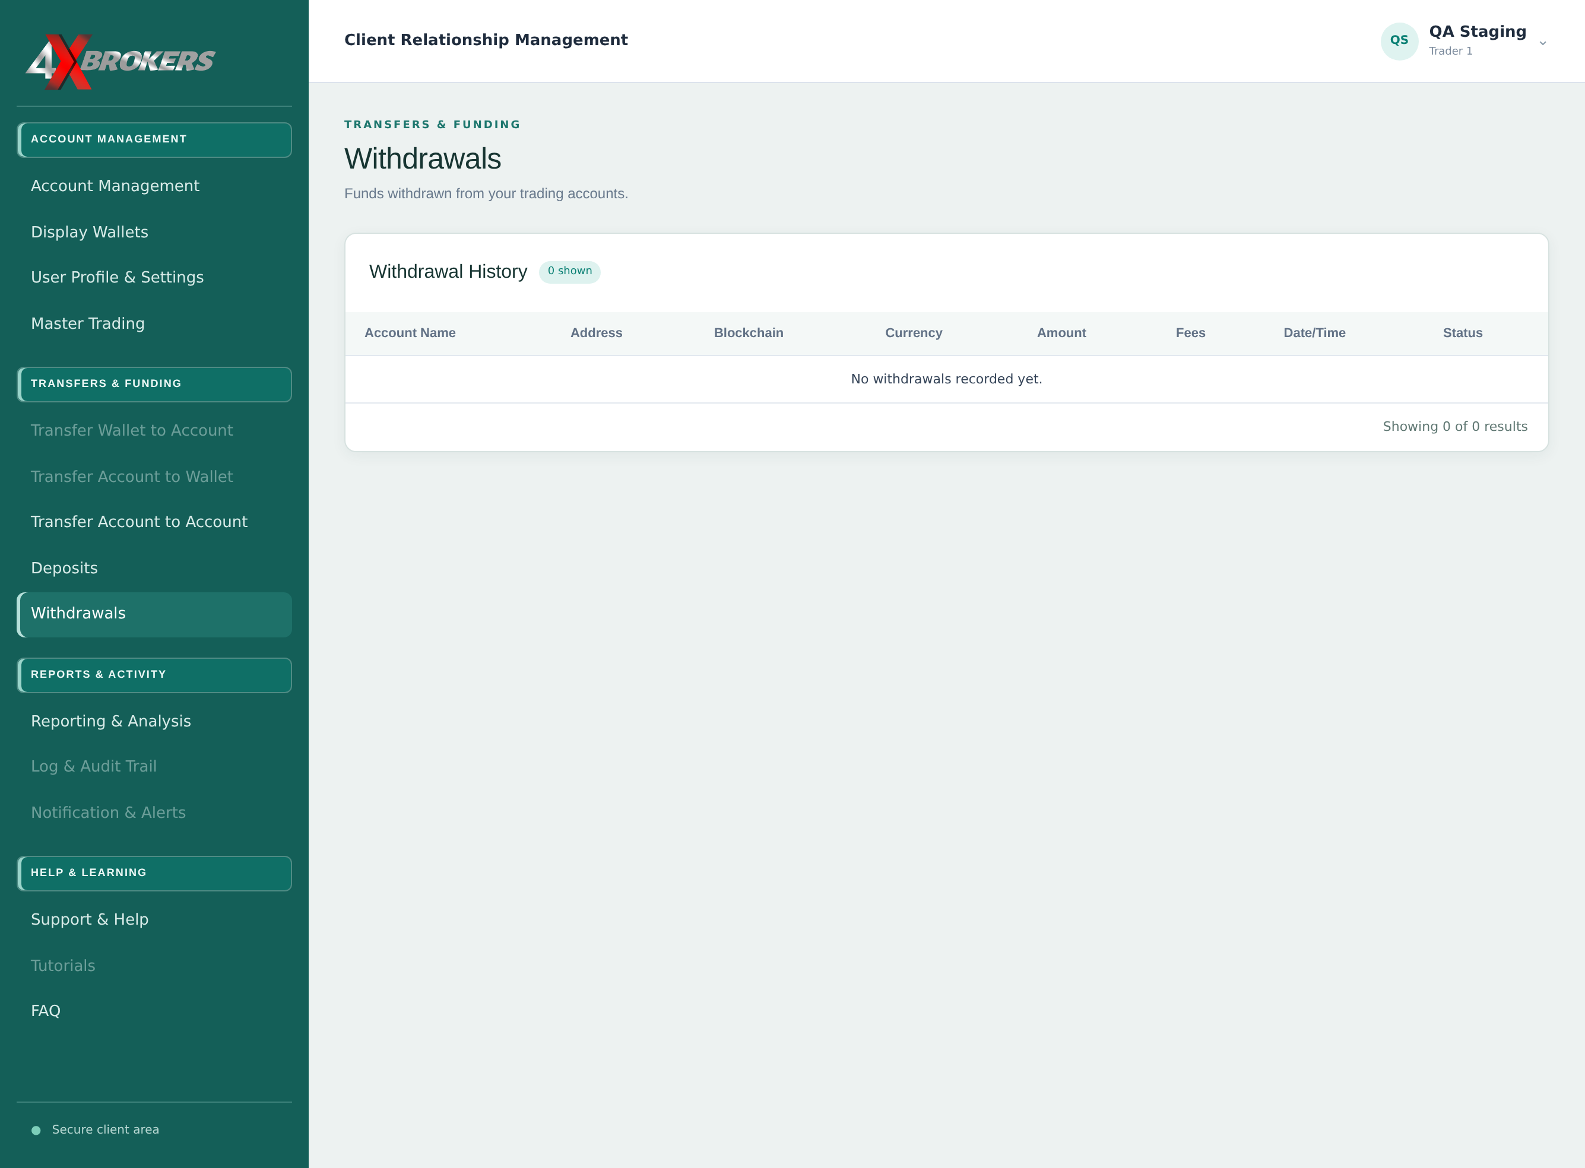1585x1168 pixels.
Task: Open Tutorials page
Action: click(x=154, y=966)
